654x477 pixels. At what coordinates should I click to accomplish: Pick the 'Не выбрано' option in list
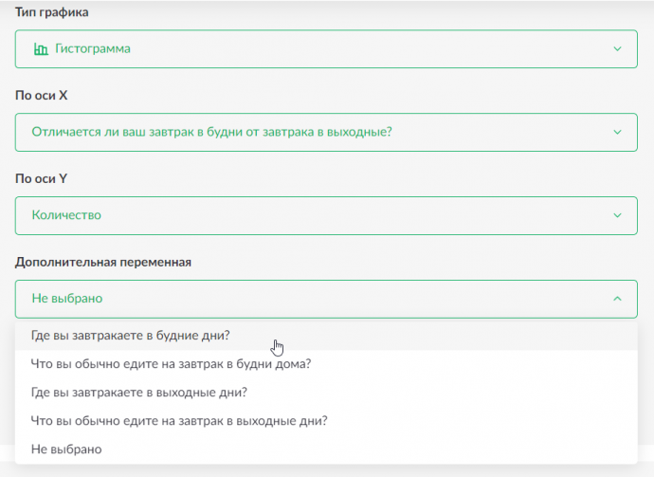[x=326, y=449]
